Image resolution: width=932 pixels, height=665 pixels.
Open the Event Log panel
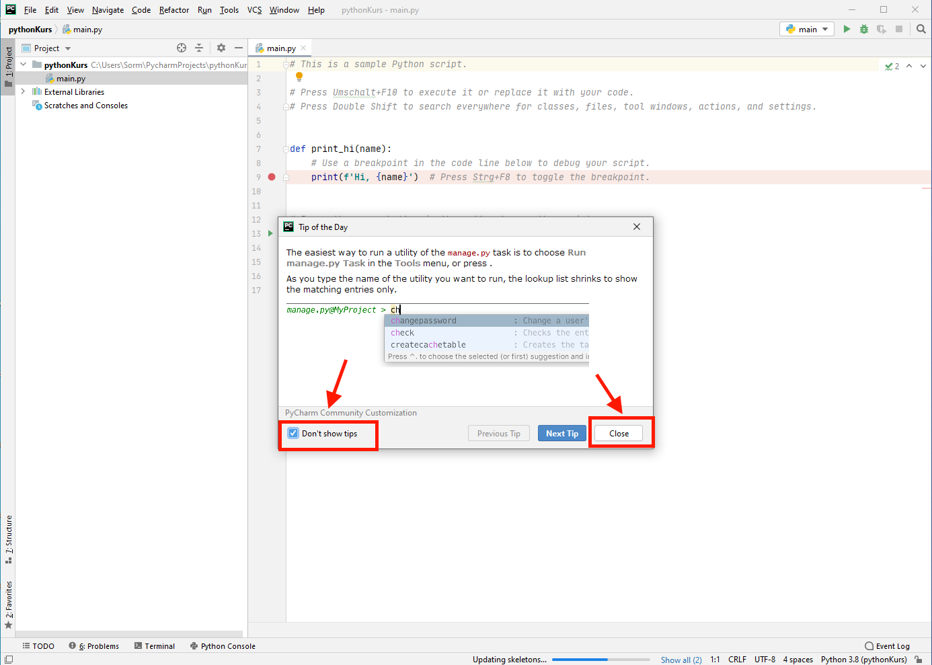888,646
